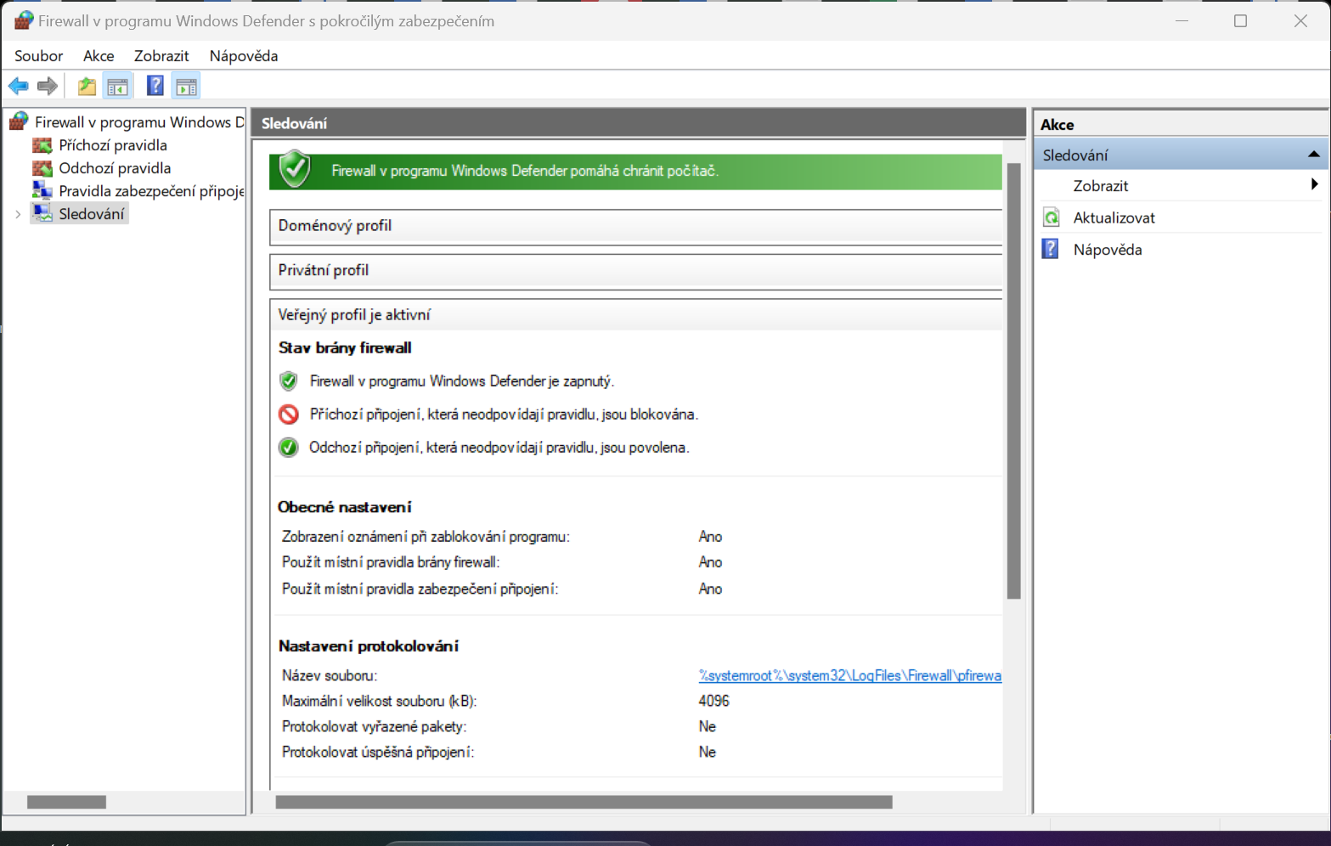
Task: Open the Akce menu in the menu bar
Action: pos(99,56)
